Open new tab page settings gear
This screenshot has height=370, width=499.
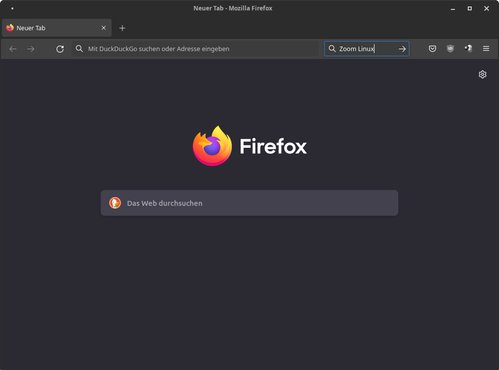point(483,74)
